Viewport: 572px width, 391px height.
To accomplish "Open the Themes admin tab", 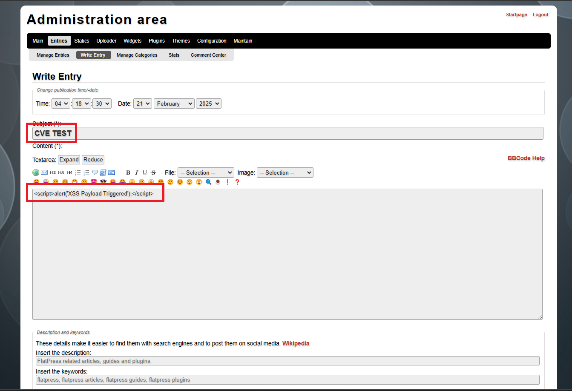I will [181, 41].
